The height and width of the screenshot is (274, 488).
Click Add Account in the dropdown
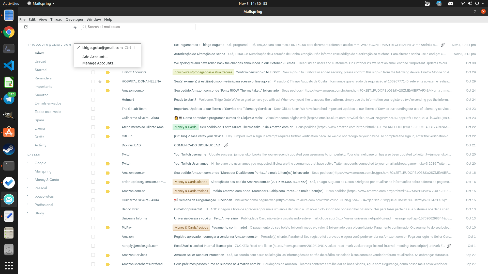coord(95,57)
